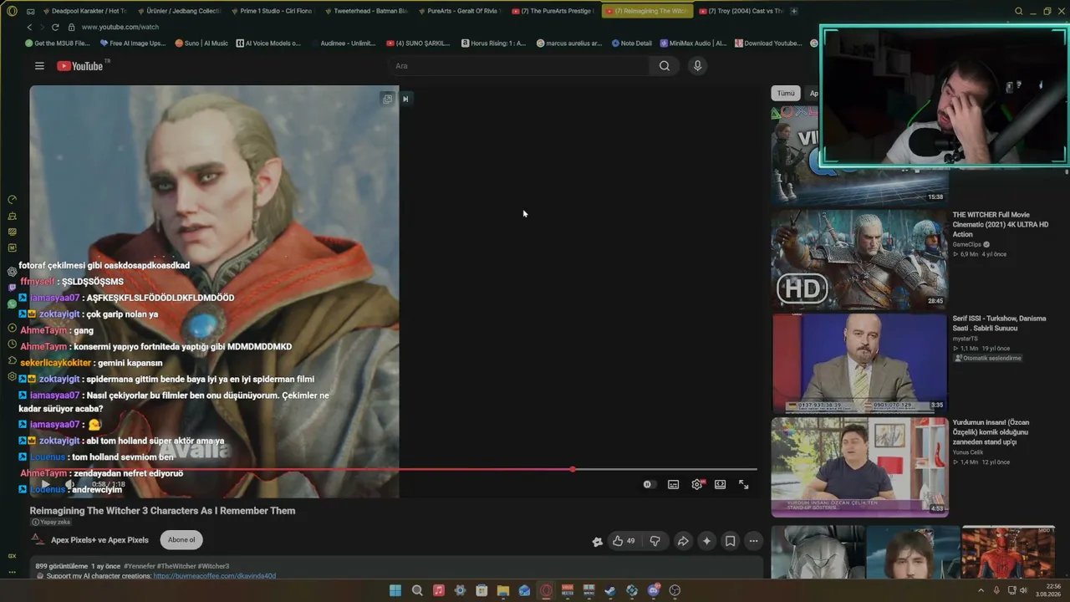Open the Yunus Celik channel name
This screenshot has height=602, width=1070.
point(970,452)
